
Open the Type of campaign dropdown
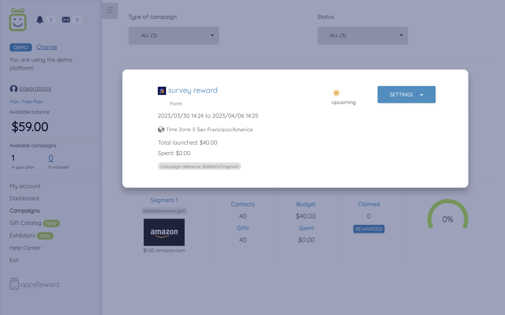coord(174,35)
